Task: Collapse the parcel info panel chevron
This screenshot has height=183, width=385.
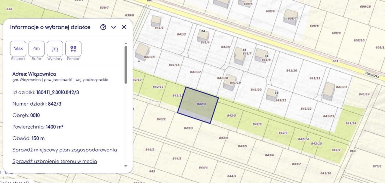Action: pyautogui.click(x=113, y=27)
